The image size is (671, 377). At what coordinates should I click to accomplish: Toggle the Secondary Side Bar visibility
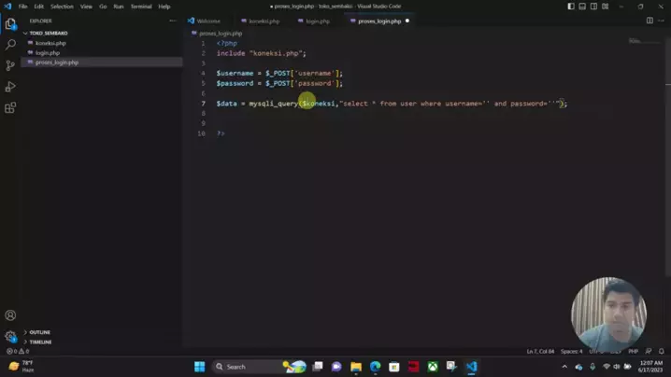point(593,7)
